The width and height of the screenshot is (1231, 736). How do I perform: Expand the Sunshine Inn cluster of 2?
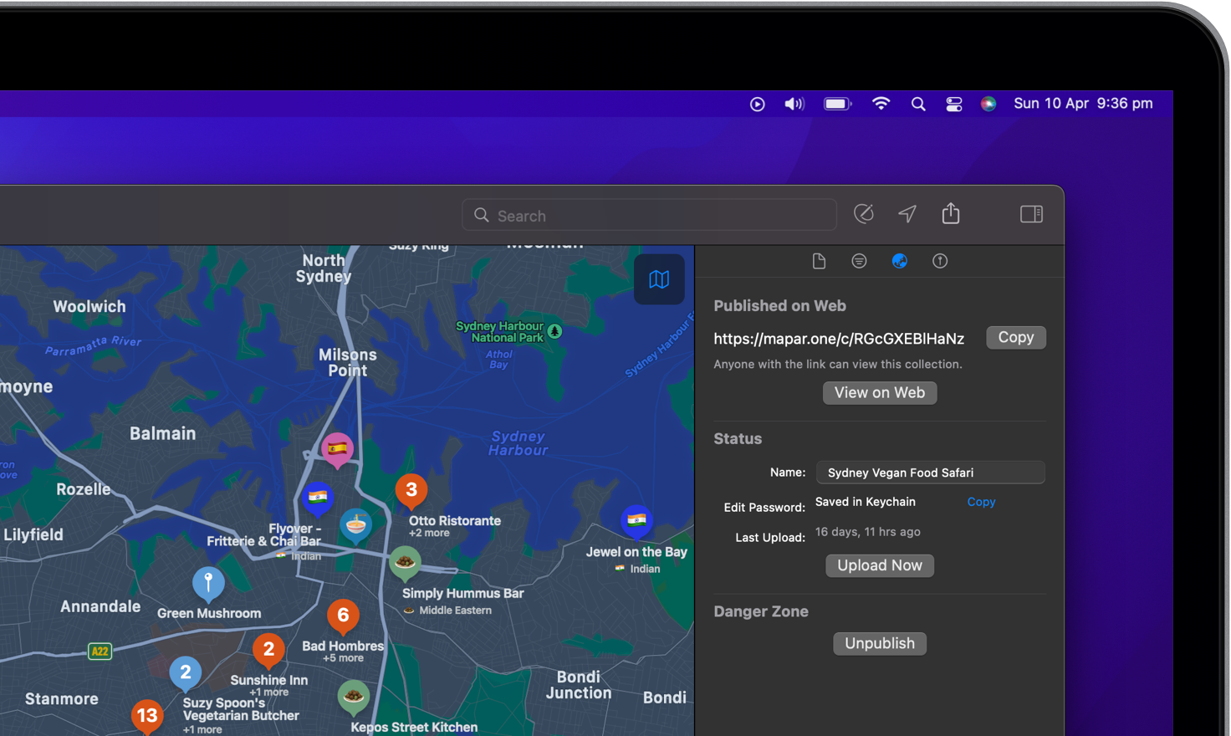click(268, 650)
